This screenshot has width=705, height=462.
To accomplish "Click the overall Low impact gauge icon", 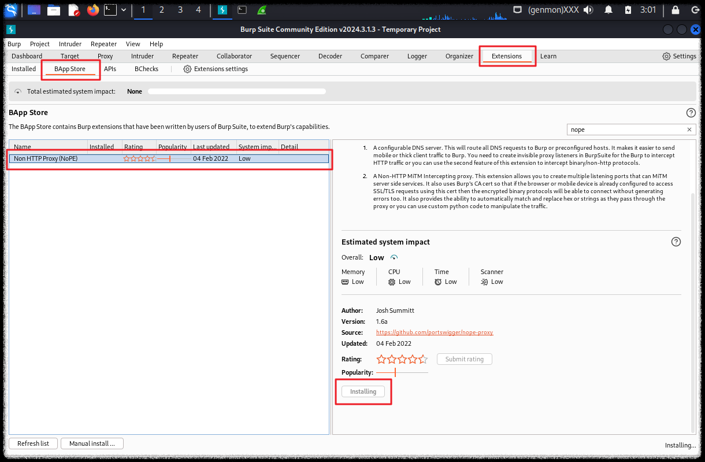I will click(x=394, y=257).
